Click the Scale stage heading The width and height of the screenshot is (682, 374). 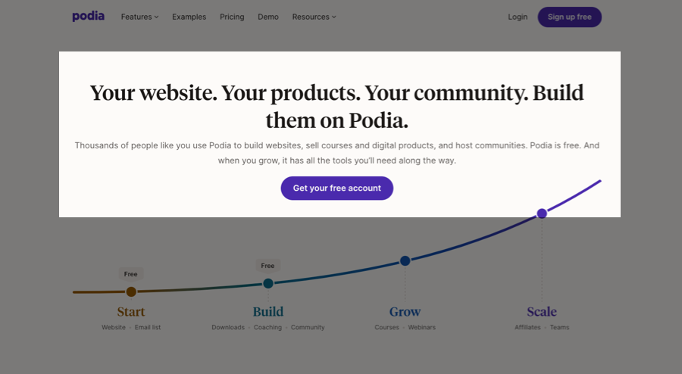542,311
